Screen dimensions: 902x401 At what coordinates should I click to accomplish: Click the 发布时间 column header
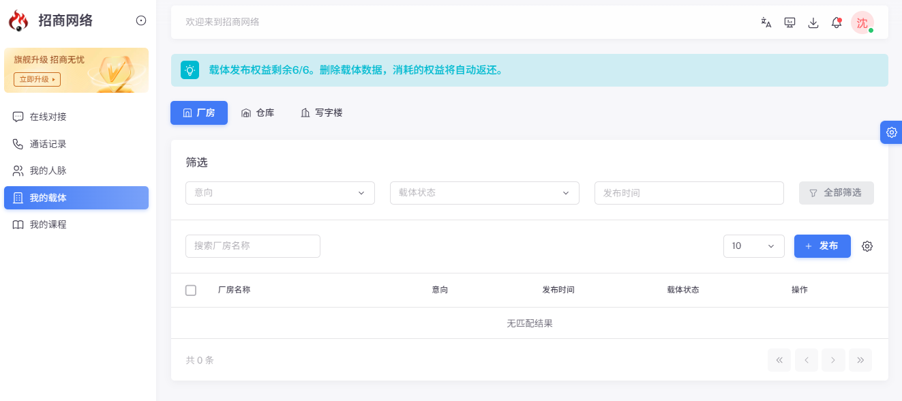[558, 290]
